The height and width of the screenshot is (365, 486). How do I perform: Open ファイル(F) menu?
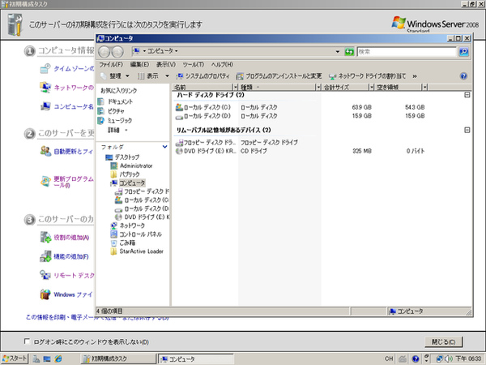coord(111,65)
